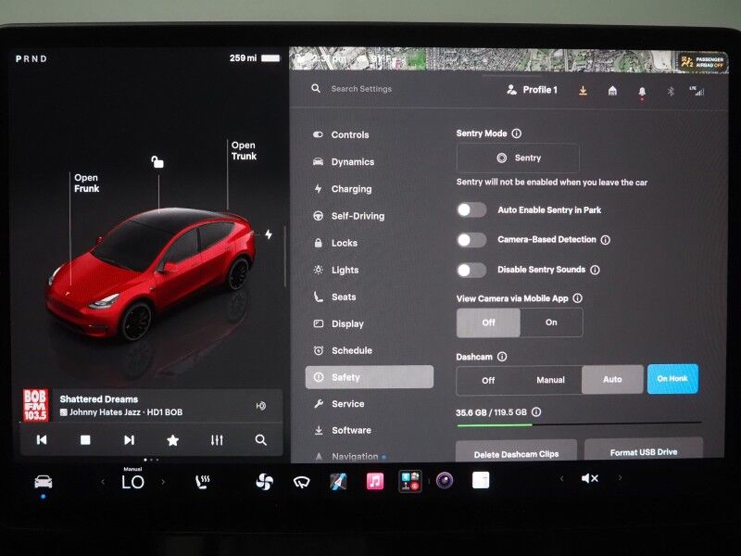This screenshot has height=556, width=741.
Task: Set View Camera via Mobile App to Off
Action: [488, 322]
